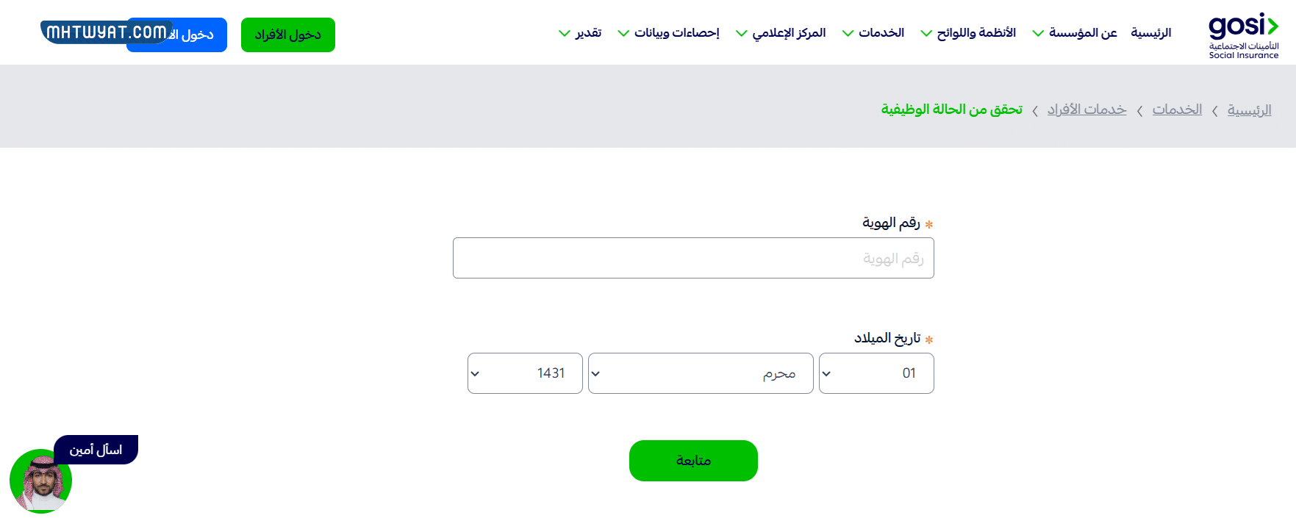The image size is (1296, 521).
Task: Open the 'اسأل أمين' chat bubble label
Action: (96, 449)
